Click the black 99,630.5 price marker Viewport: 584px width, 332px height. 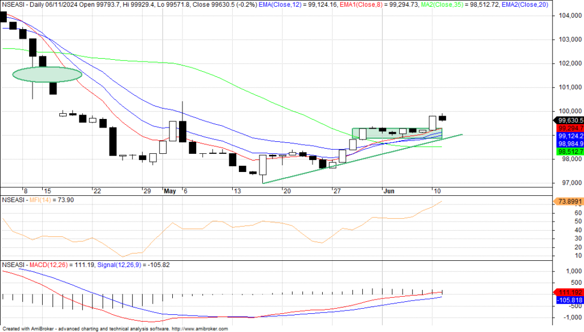pyautogui.click(x=570, y=120)
